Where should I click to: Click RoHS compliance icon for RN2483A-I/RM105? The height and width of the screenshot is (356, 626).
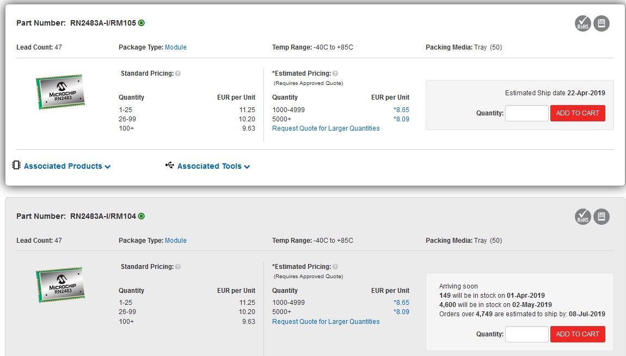coord(583,23)
